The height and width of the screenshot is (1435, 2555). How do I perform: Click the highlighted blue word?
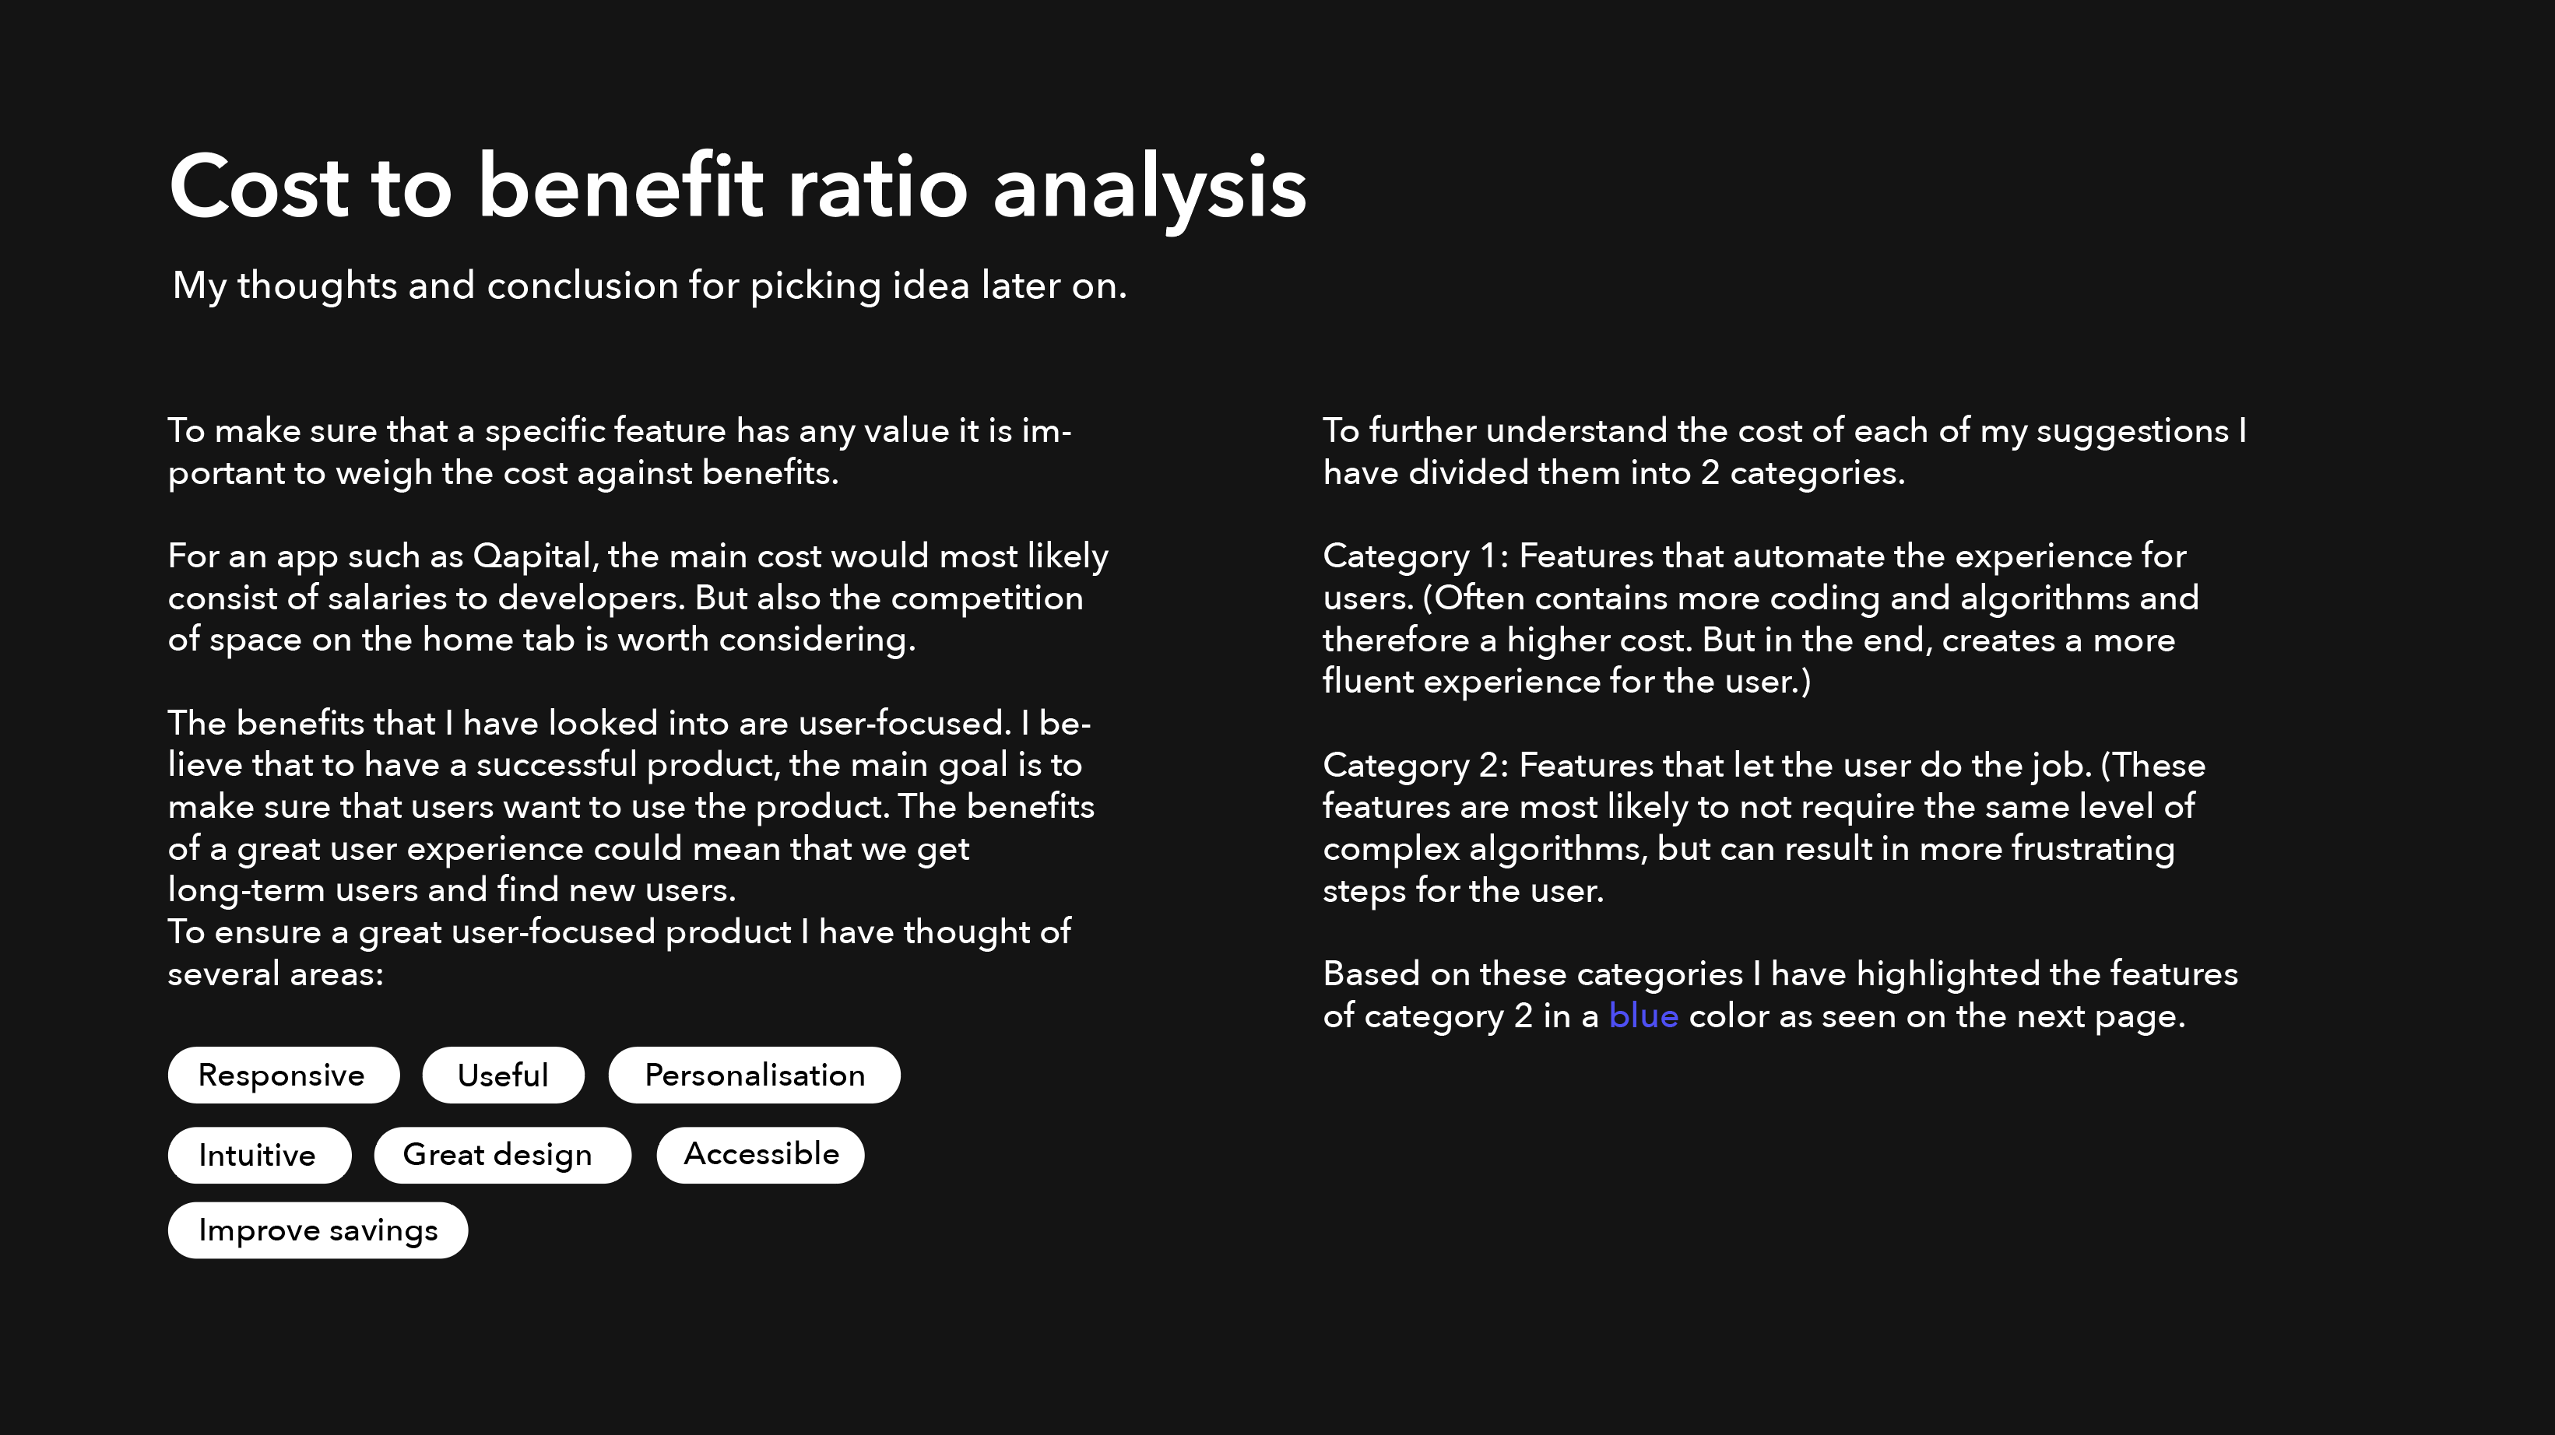[1643, 1016]
